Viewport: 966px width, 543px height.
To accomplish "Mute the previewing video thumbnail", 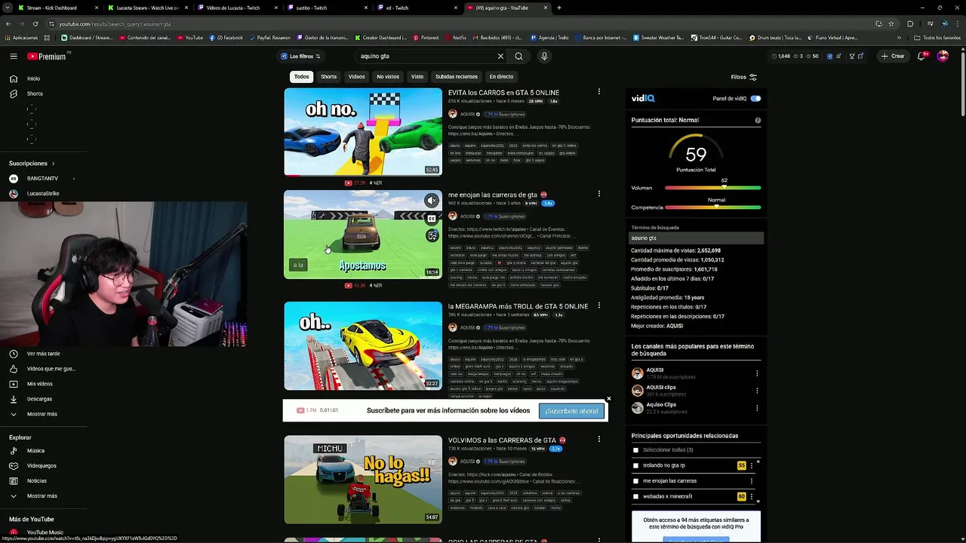I will (432, 201).
